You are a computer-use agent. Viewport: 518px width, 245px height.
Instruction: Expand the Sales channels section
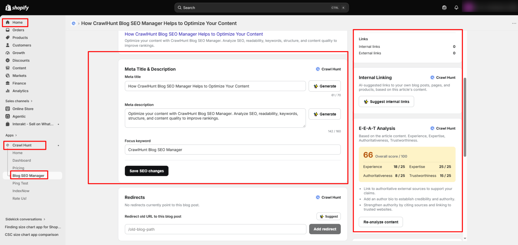tap(19, 101)
